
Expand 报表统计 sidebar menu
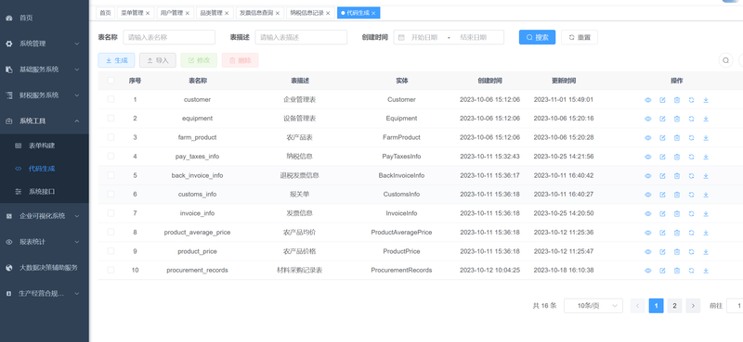coord(44,242)
